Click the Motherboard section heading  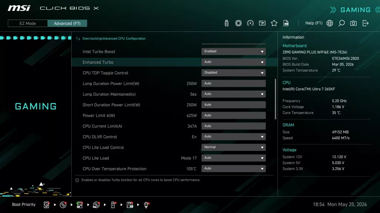click(294, 45)
